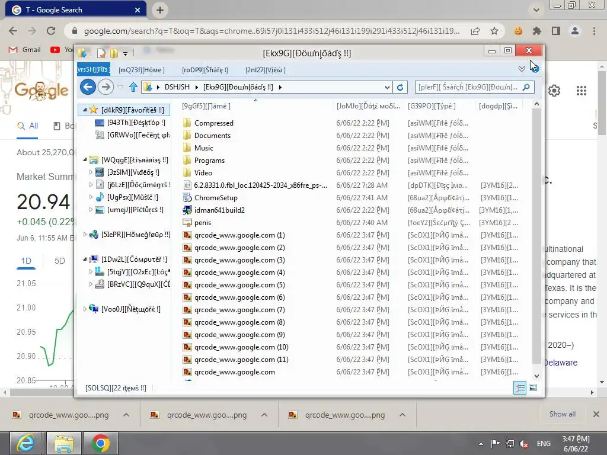Open the Explorer ribbon help icon
This screenshot has width=607, height=455.
535,69
